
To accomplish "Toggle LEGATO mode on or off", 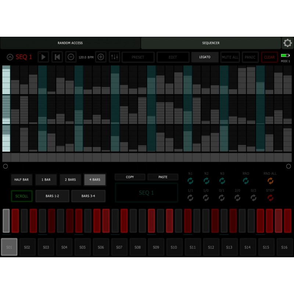I will pos(205,57).
